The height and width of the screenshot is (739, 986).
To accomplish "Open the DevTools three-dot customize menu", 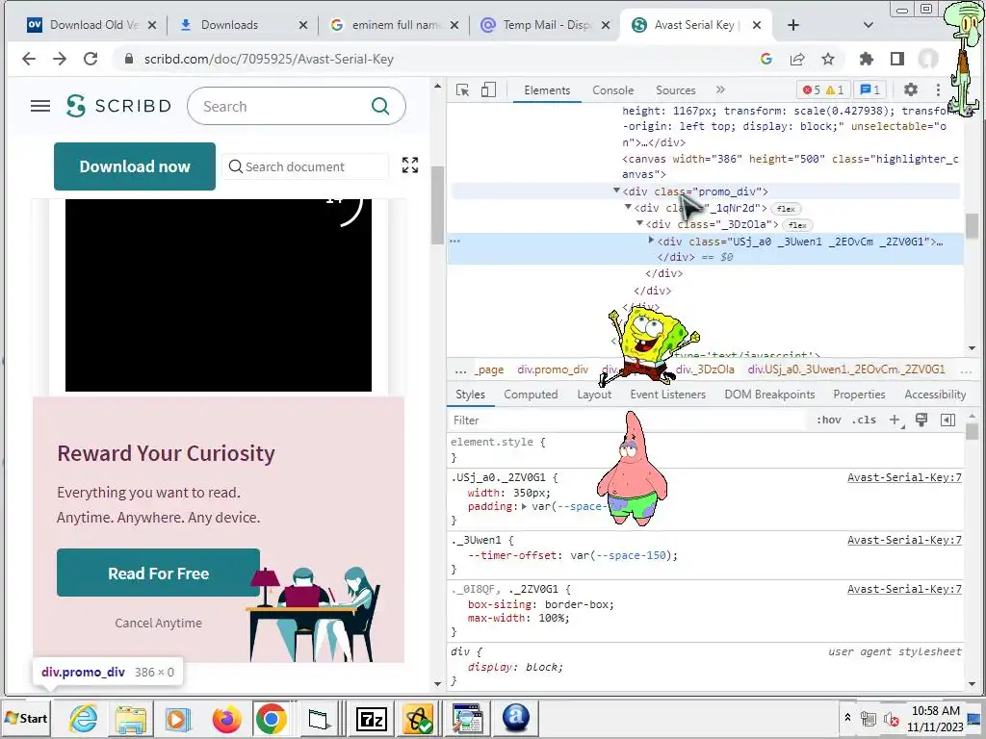I will point(938,89).
